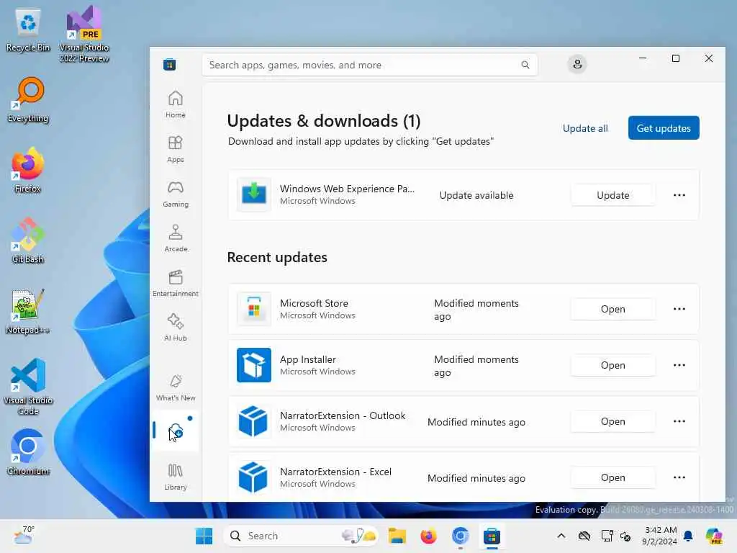
Task: Open Copilot preview icon in taskbar
Action: coord(714,536)
